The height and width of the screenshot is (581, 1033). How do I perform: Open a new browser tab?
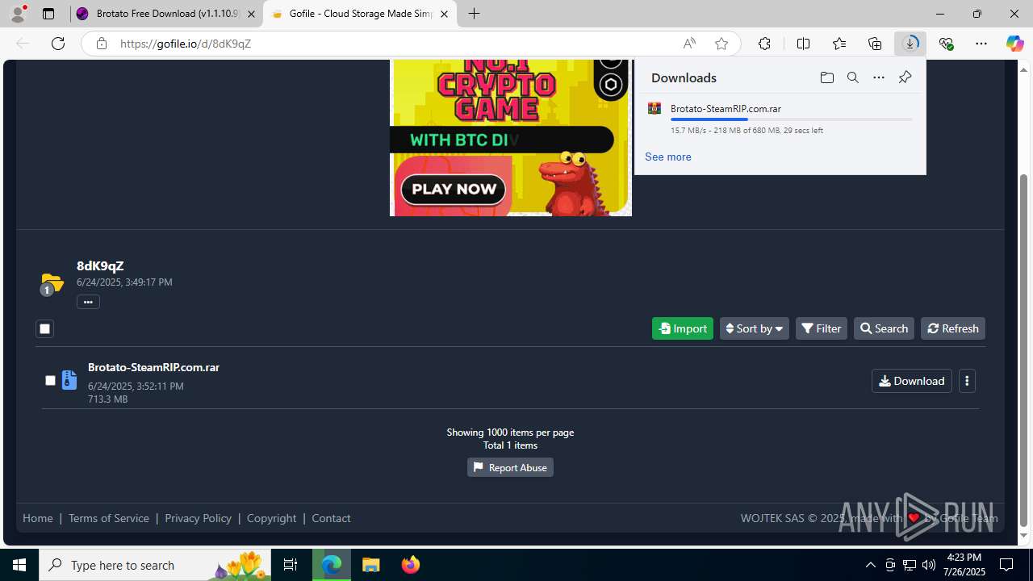point(475,14)
